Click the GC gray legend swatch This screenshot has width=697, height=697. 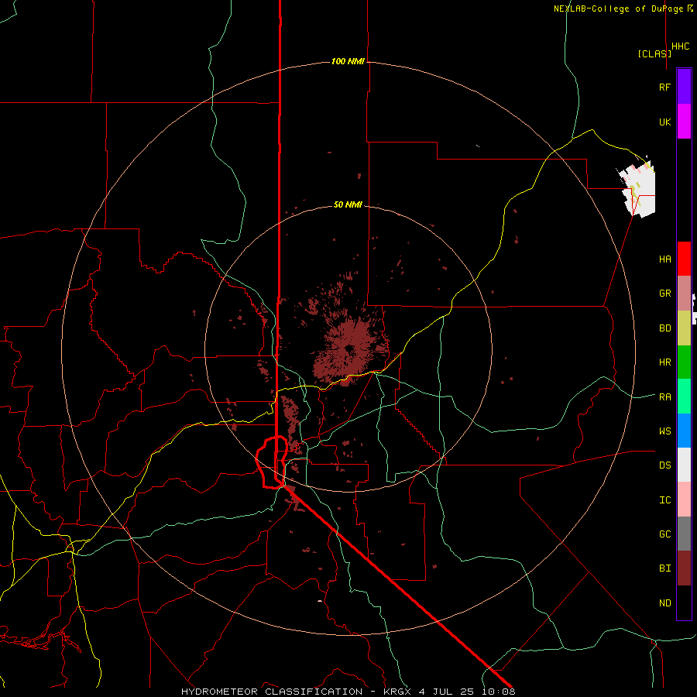click(684, 534)
